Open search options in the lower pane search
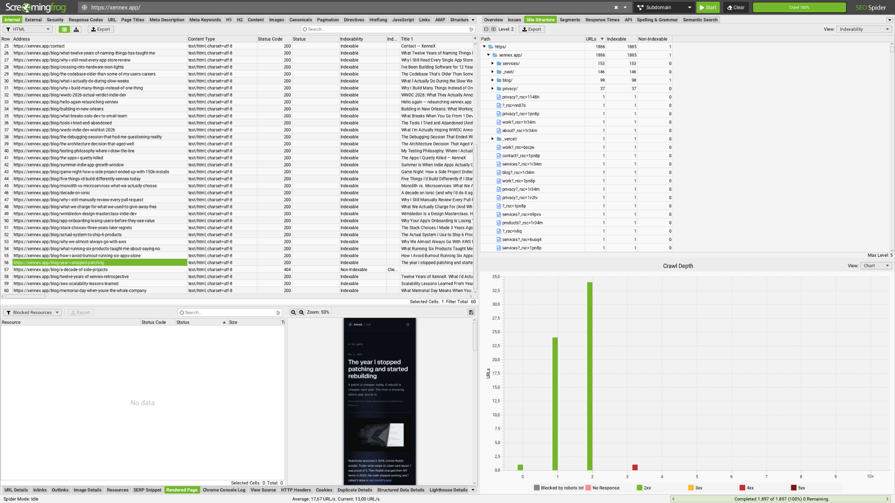This screenshot has height=503, width=895. pyautogui.click(x=278, y=313)
